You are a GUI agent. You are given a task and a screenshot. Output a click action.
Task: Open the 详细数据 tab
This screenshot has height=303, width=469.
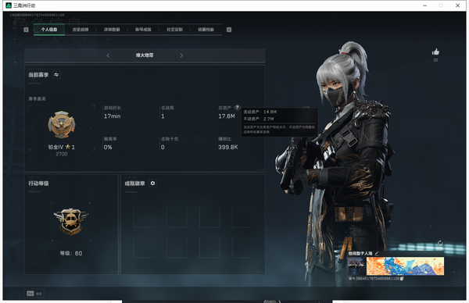click(x=112, y=30)
